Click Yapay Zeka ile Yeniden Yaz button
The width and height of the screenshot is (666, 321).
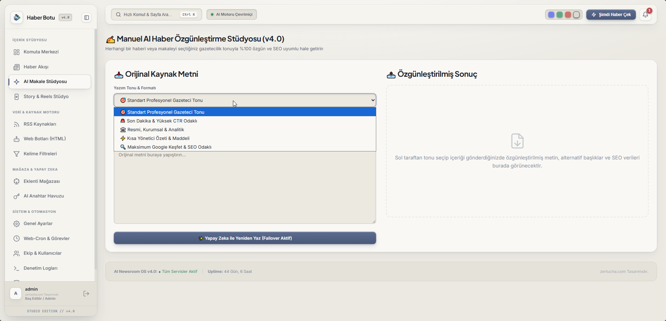(x=245, y=238)
